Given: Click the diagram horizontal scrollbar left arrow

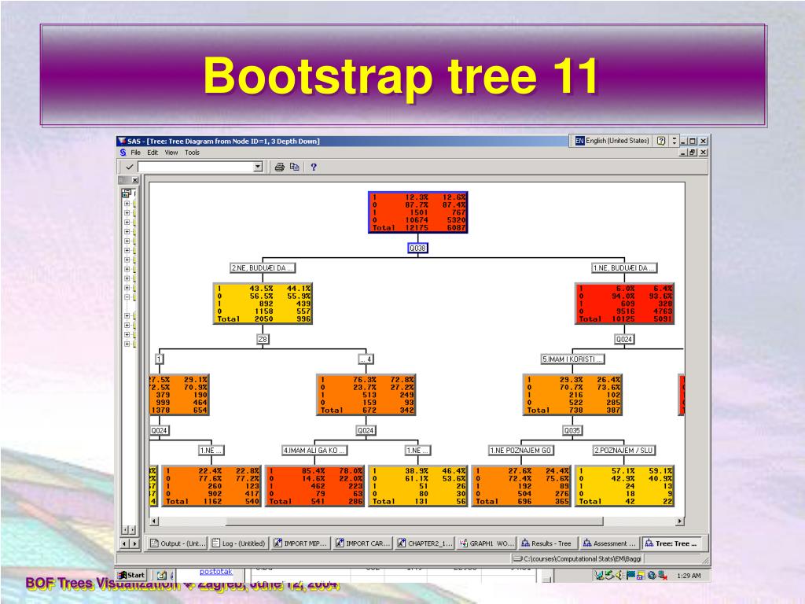Looking at the screenshot, I should coord(153,521).
